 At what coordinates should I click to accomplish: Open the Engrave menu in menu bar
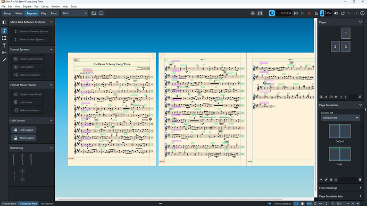coord(27,6)
